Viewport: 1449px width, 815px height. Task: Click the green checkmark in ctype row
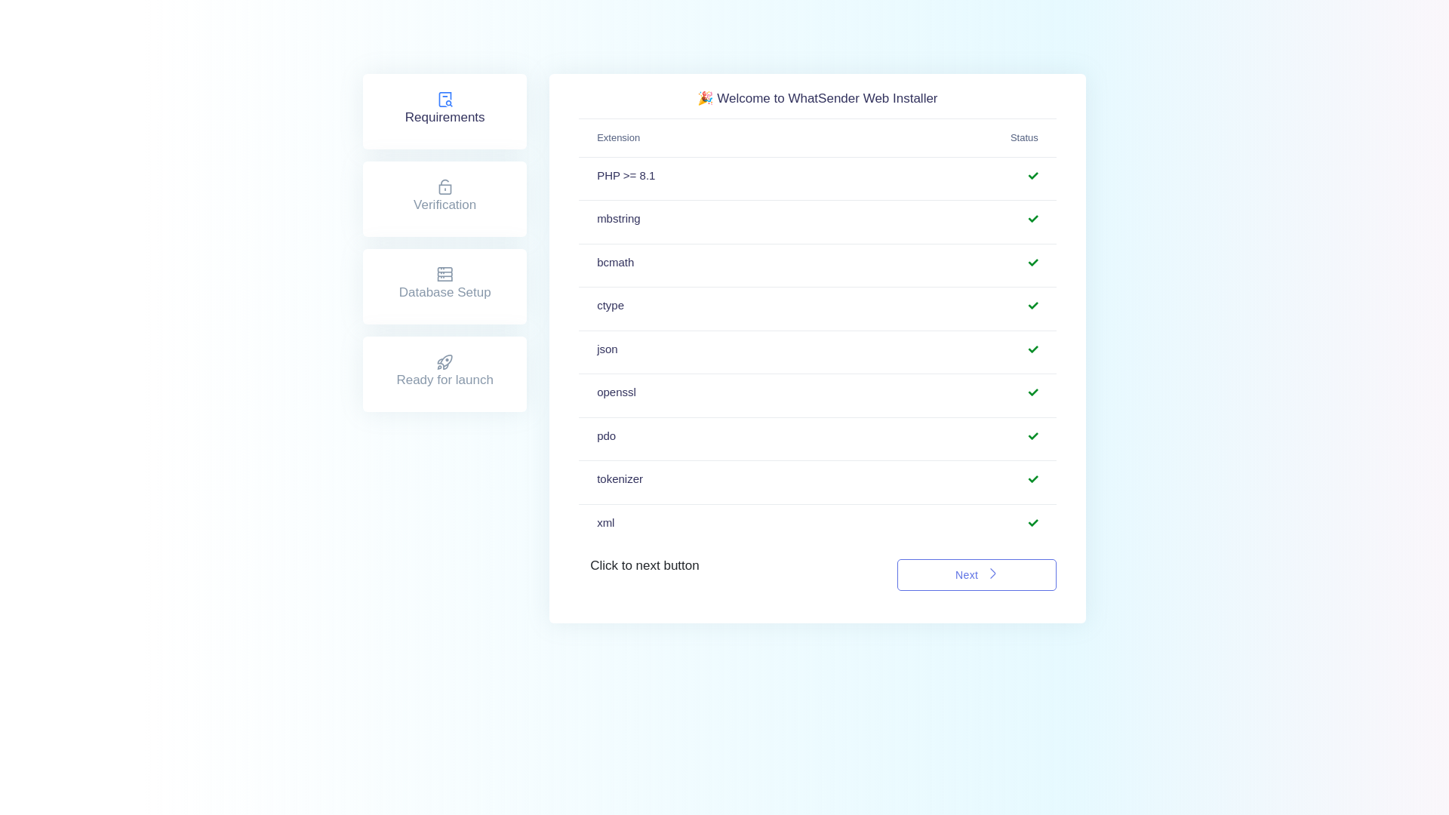pos(1032,306)
